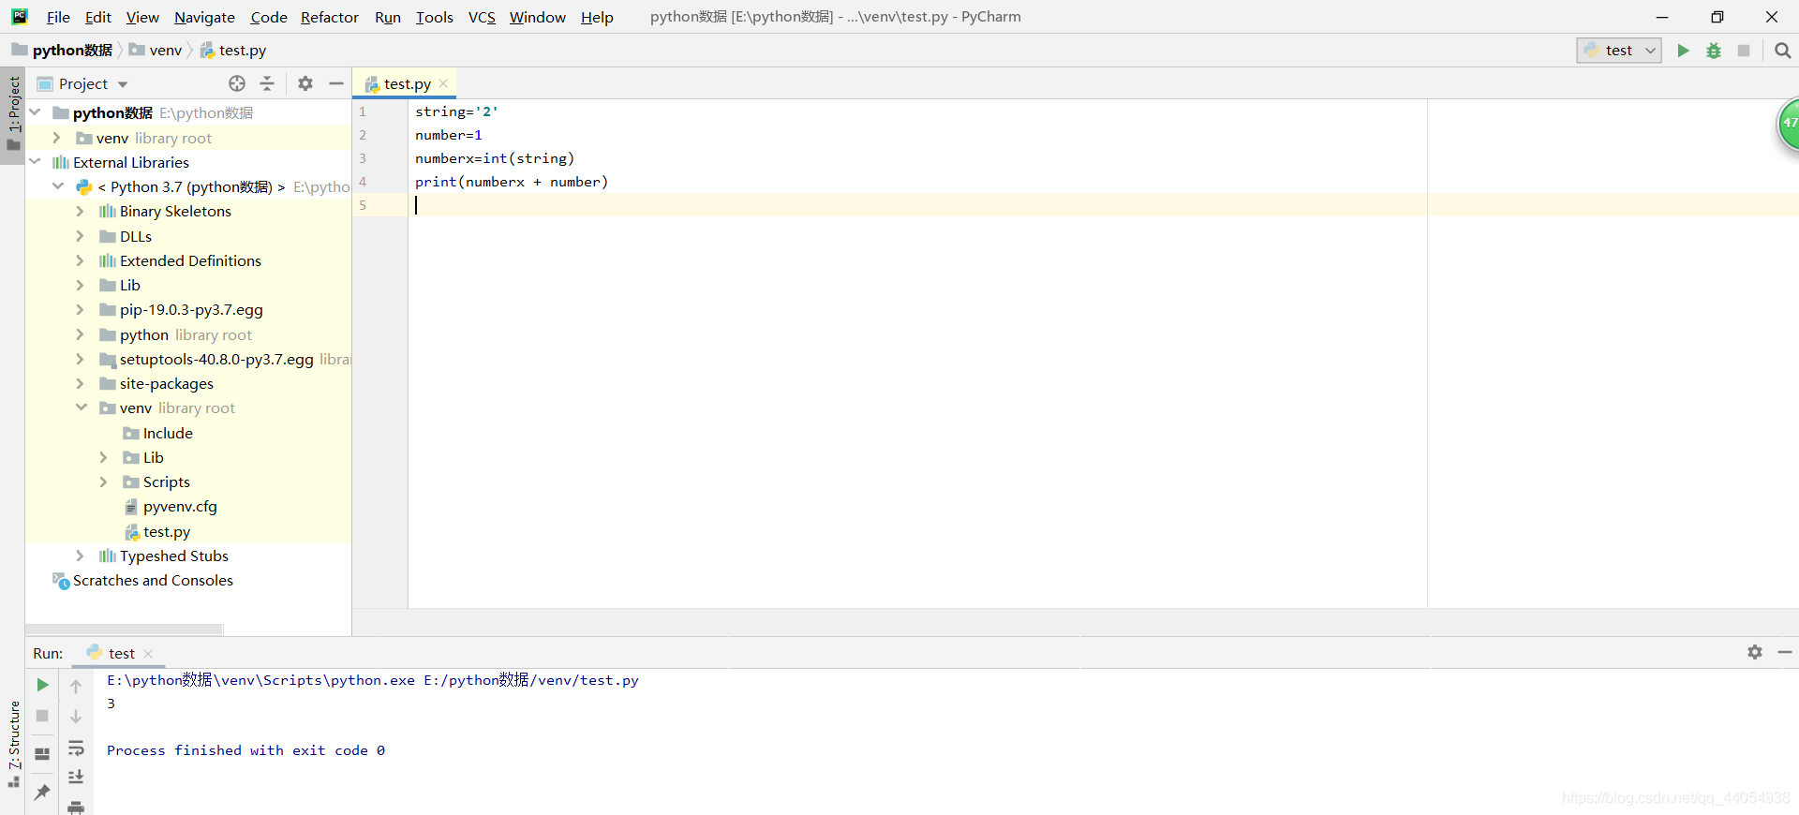
Task: Hide the Project tool window
Action: pos(336,83)
